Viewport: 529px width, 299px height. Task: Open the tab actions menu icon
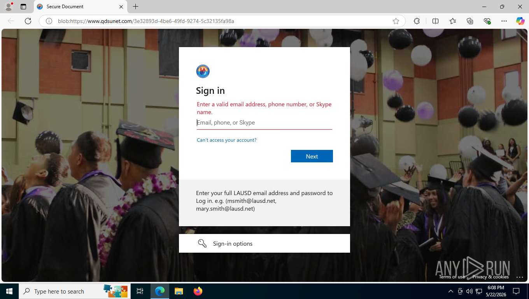click(x=23, y=7)
